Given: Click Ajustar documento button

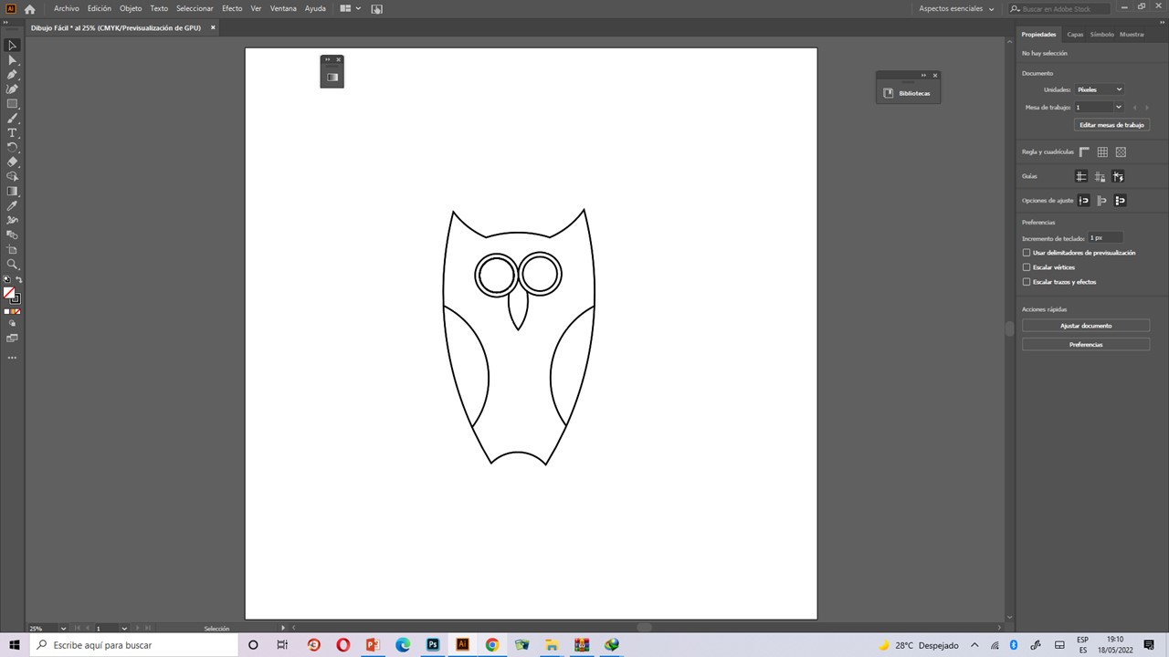Looking at the screenshot, I should (x=1086, y=326).
